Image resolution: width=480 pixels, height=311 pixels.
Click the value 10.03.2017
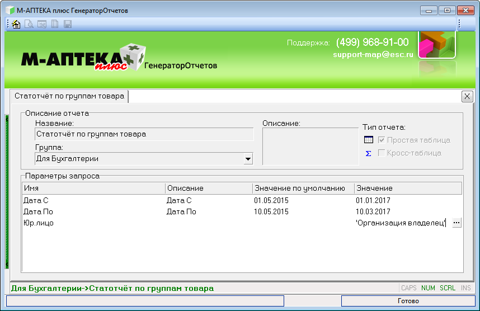tap(373, 211)
